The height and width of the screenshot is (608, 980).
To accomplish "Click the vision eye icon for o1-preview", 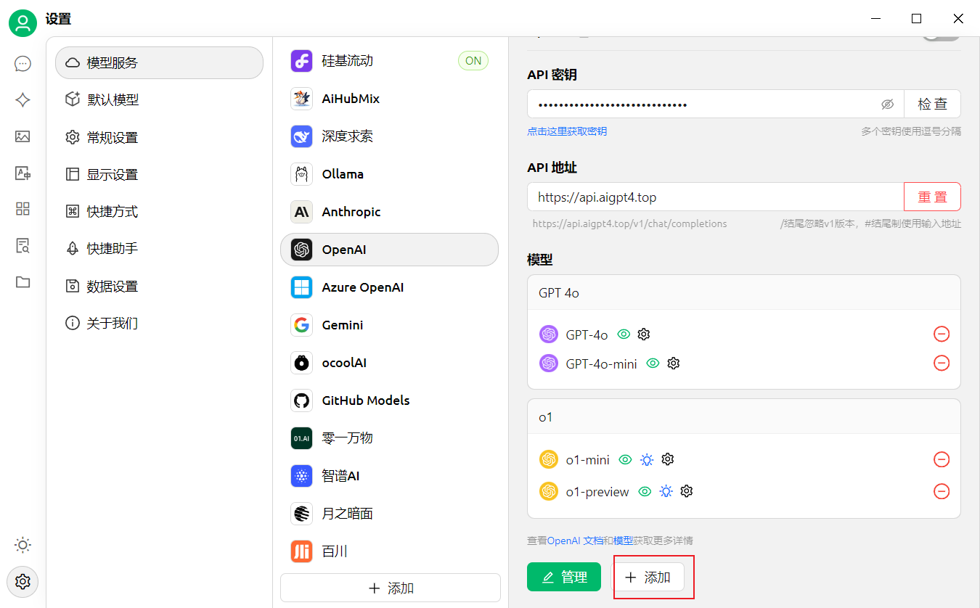I will (644, 491).
